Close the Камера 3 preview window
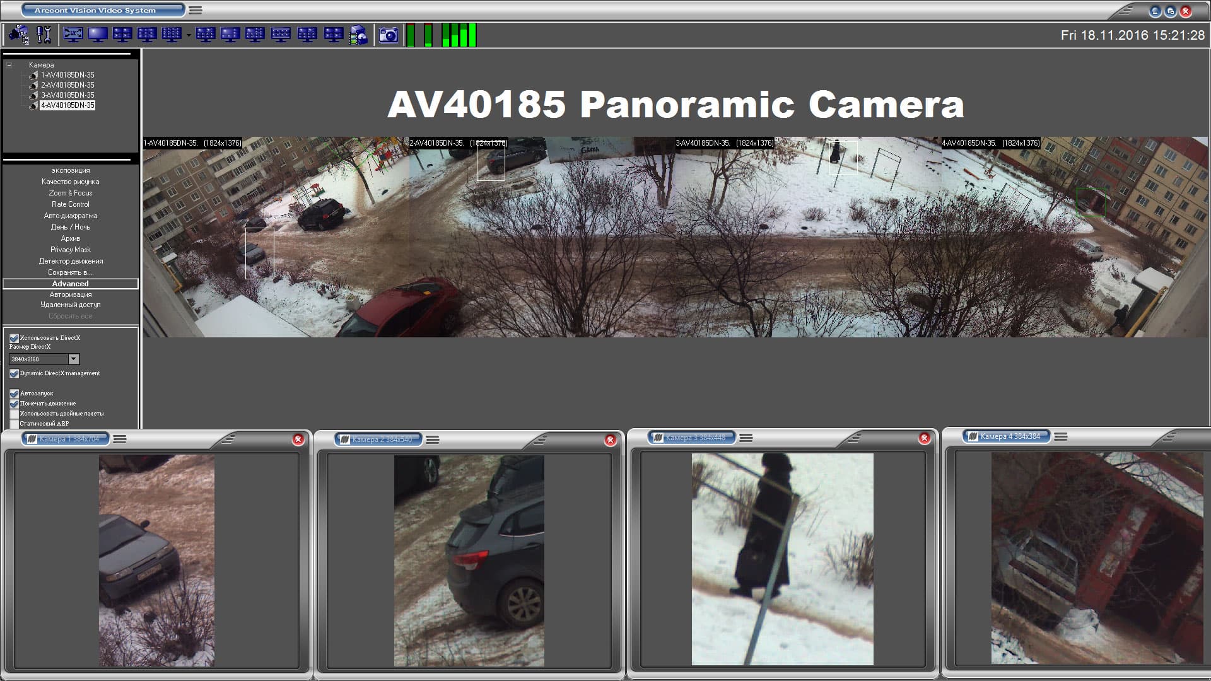Screen dimensions: 1211x681 [924, 438]
